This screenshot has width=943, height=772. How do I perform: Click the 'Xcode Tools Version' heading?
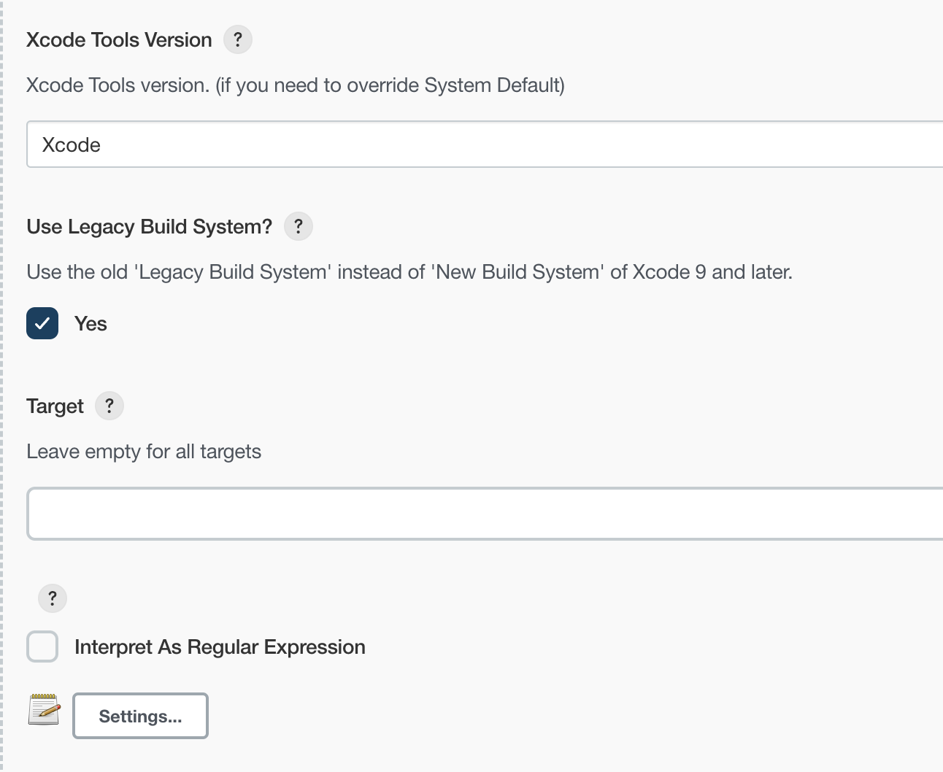coord(119,40)
